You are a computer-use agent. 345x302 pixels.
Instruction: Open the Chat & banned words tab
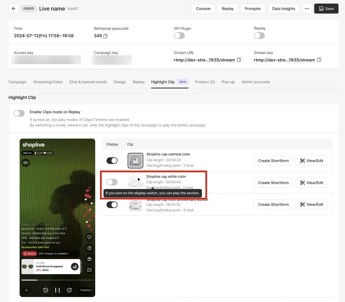pos(88,82)
